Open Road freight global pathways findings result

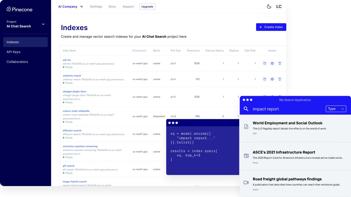click(x=287, y=179)
